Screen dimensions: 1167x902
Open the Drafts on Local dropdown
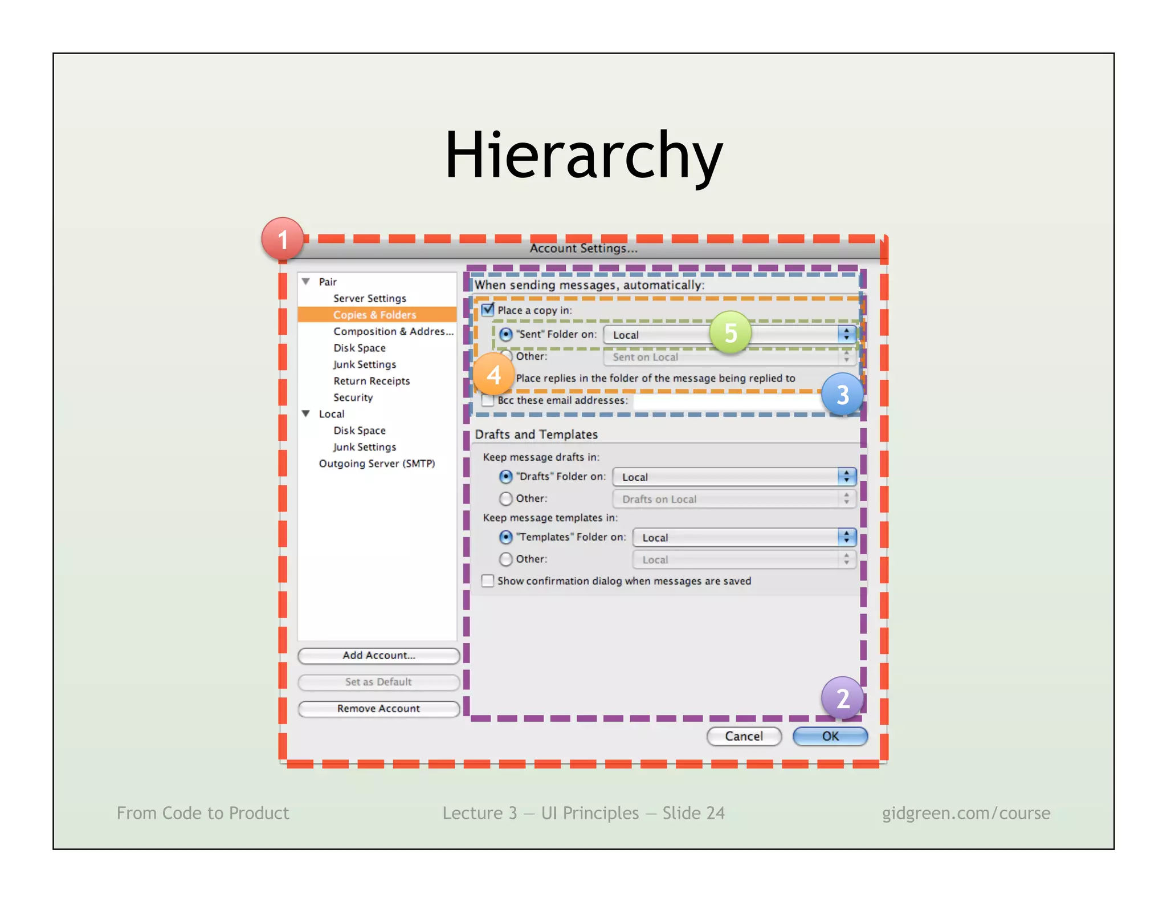tap(735, 499)
